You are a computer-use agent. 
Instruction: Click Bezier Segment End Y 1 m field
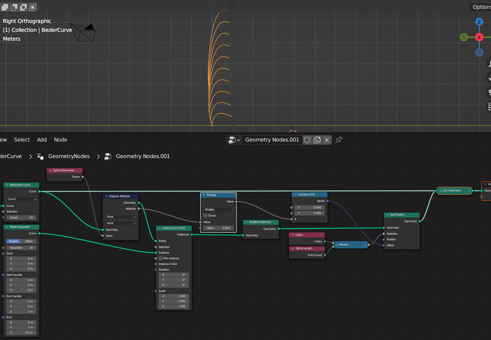pos(21,328)
